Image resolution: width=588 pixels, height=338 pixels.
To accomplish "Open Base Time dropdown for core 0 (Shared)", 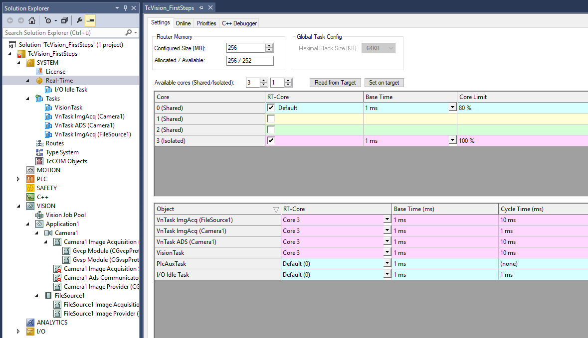I will pos(453,108).
